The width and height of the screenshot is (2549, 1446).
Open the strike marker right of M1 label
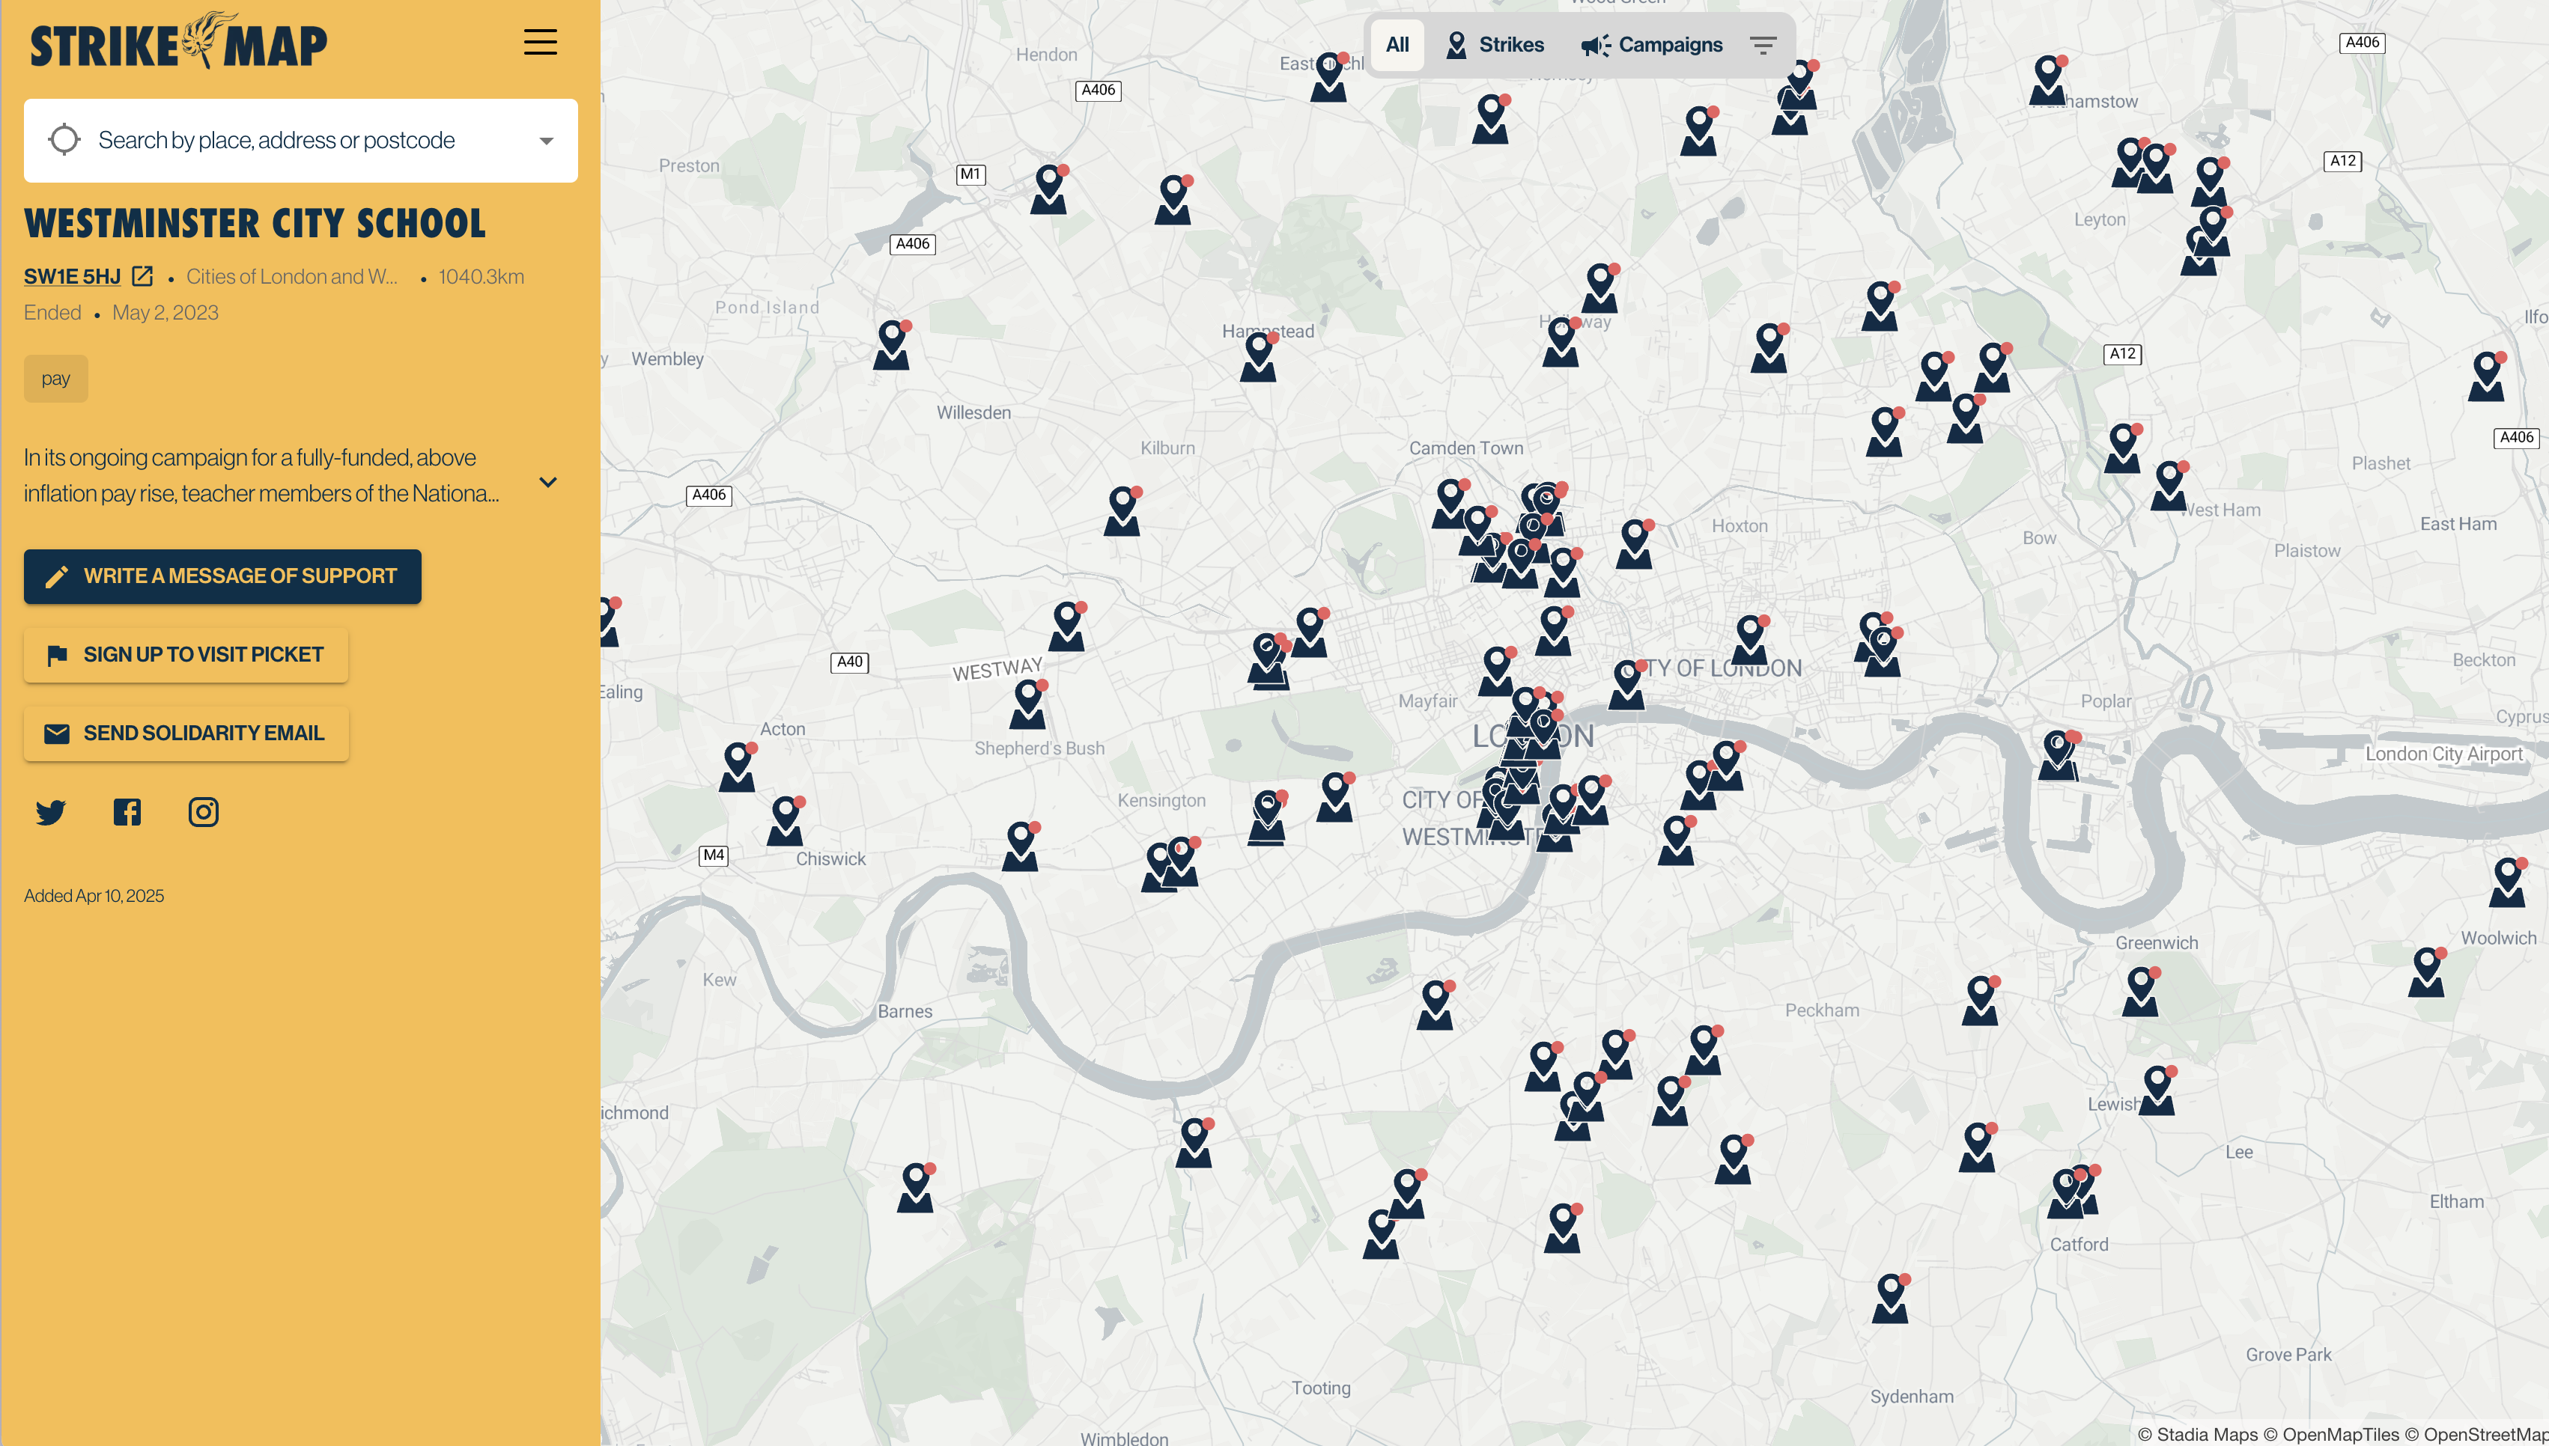pyautogui.click(x=1050, y=189)
